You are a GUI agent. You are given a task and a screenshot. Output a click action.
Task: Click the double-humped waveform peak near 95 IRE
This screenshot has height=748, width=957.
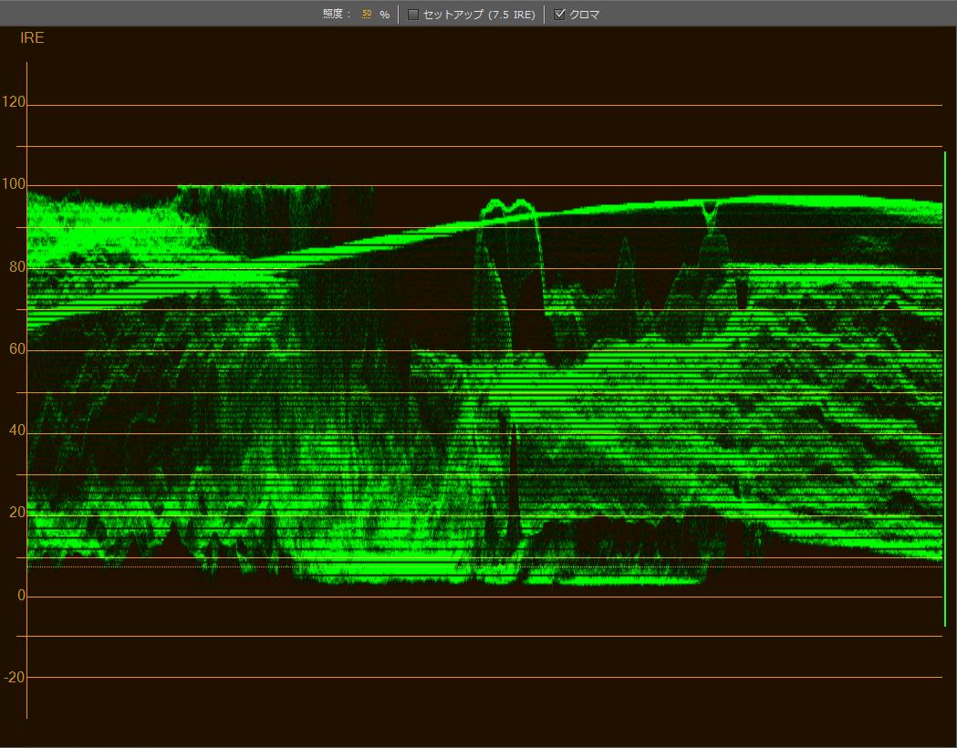pyautogui.click(x=509, y=209)
